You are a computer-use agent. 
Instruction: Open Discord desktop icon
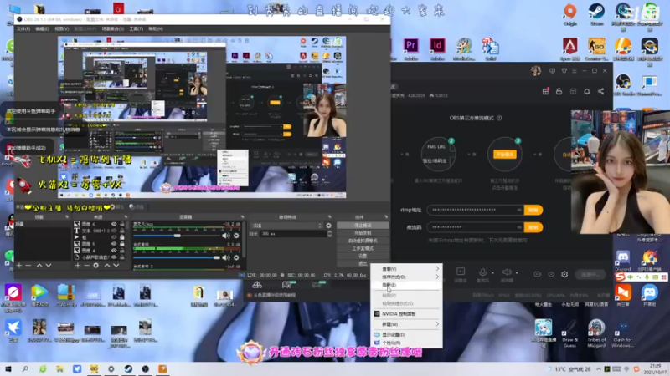tap(622, 260)
